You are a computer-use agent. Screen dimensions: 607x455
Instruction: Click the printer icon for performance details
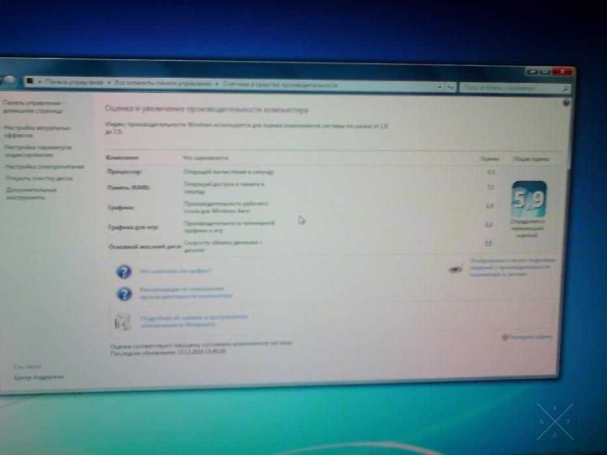coord(457,268)
